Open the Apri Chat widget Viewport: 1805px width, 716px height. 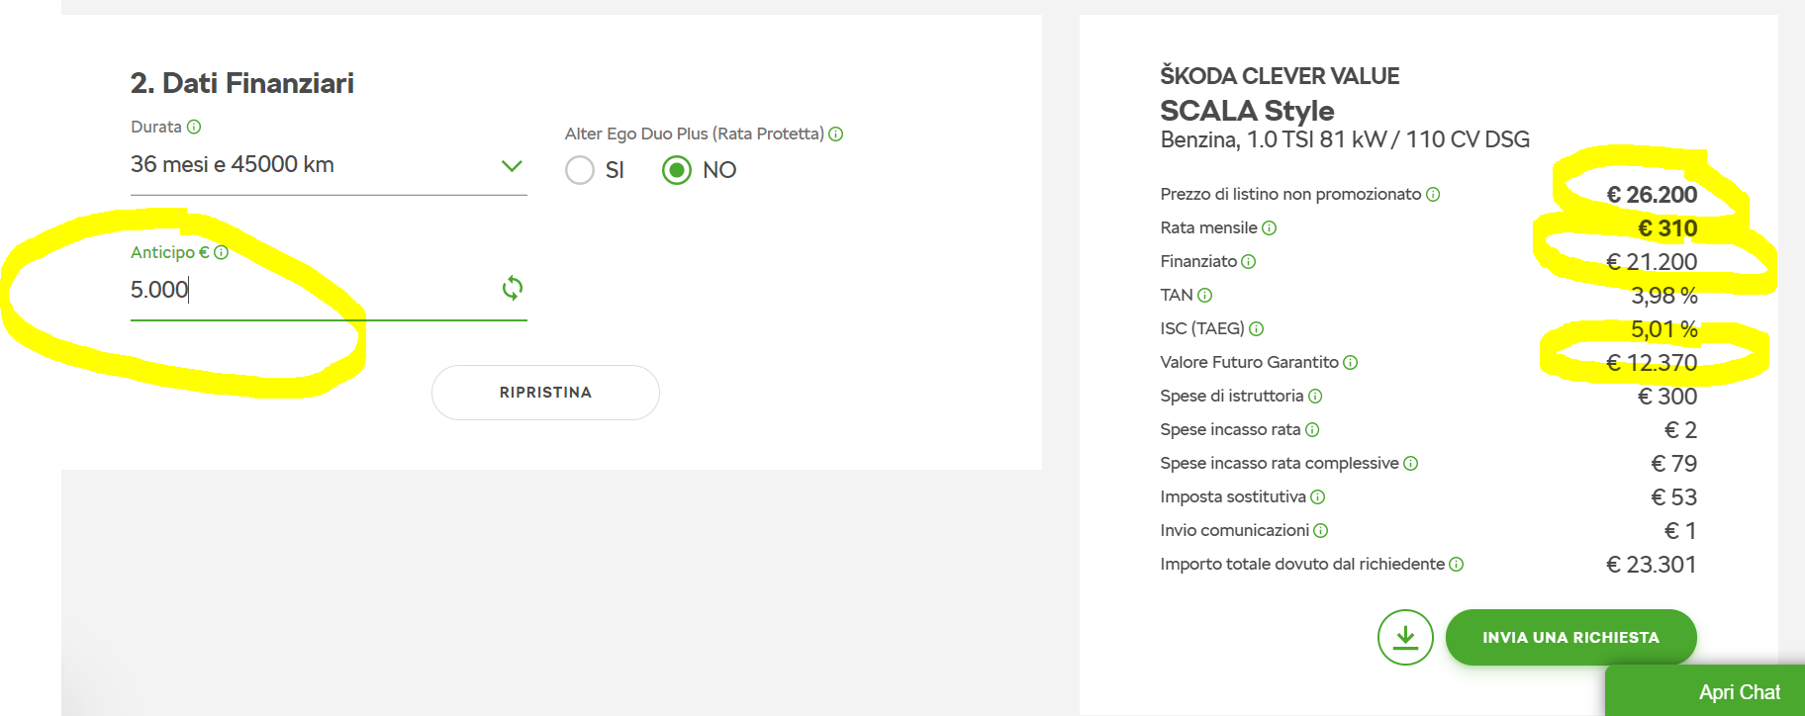tap(1705, 691)
